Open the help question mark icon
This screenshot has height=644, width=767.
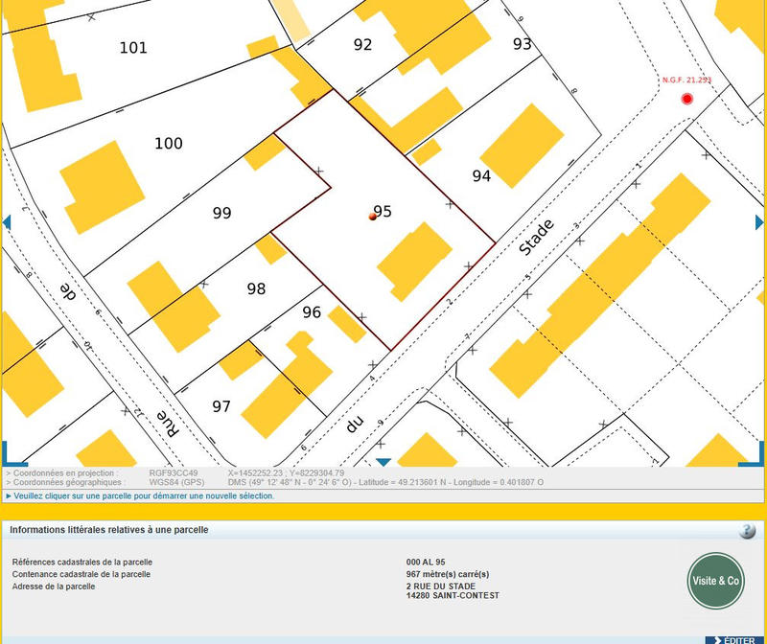(748, 531)
